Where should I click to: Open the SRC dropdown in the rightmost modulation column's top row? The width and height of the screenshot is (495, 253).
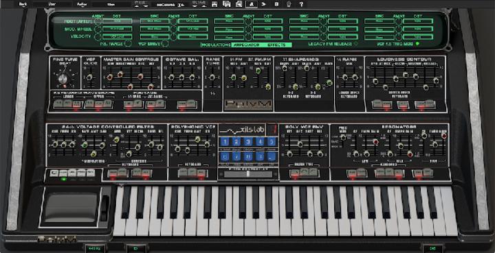pyautogui.click(x=379, y=21)
